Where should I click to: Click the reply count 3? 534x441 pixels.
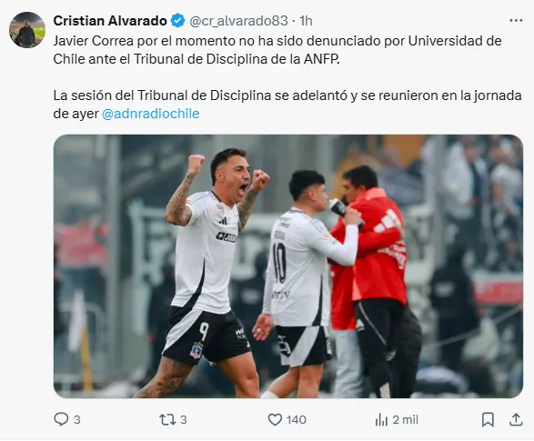click(77, 419)
